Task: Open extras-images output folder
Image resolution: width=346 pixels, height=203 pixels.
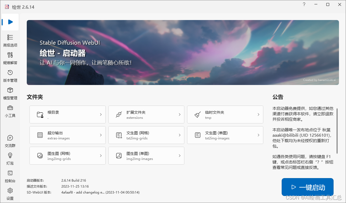Action: point(68,135)
